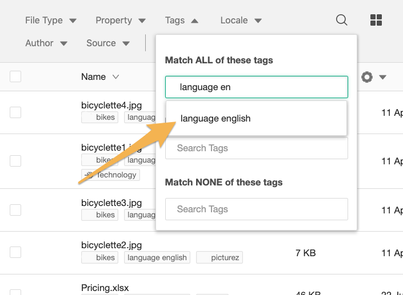Click the Name column sort chevron
The width and height of the screenshot is (403, 295).
(116, 76)
